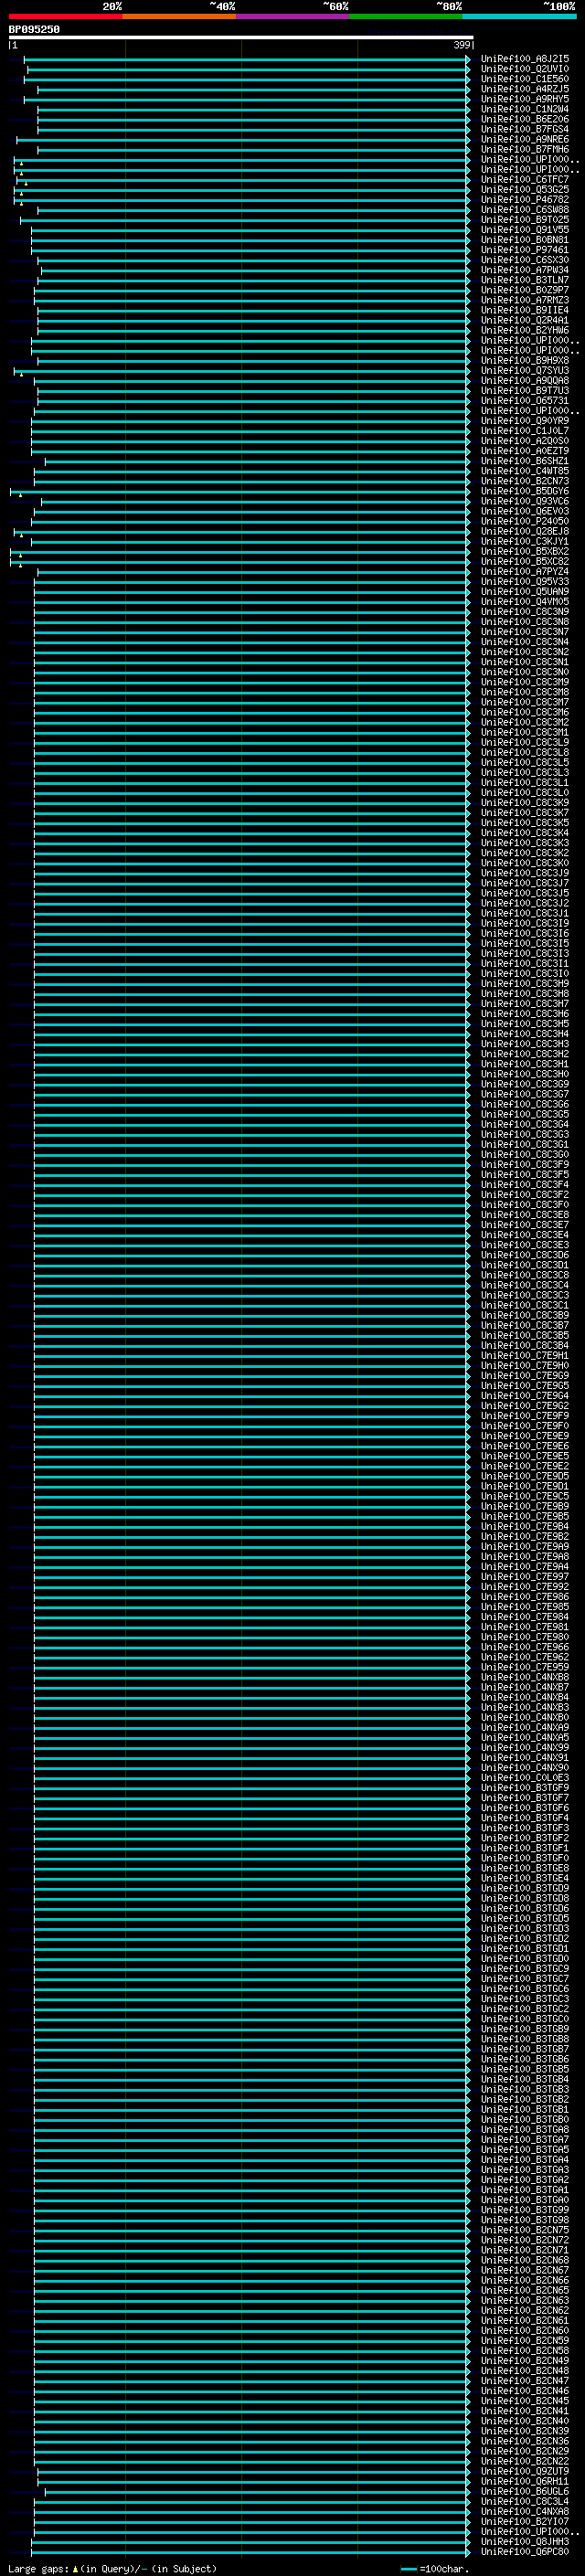585x2576 pixels.
Task: Click the UniRef100_A7PYZ4 hit name
Action: (x=525, y=572)
